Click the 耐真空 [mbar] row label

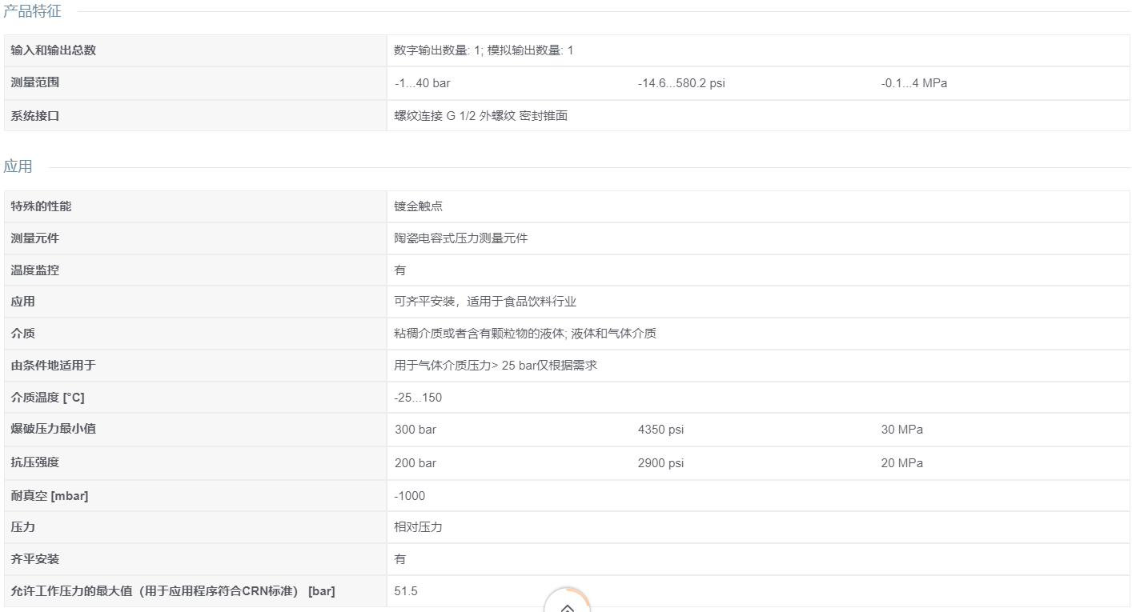[x=50, y=496]
